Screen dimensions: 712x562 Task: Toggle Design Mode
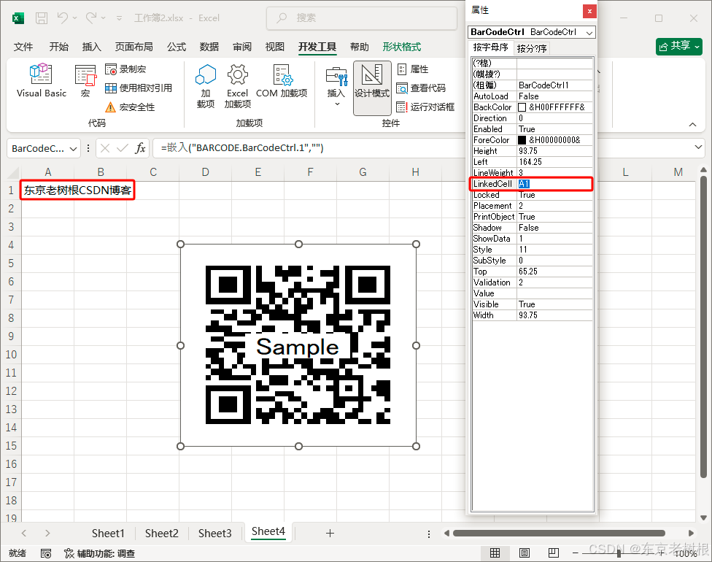click(372, 88)
